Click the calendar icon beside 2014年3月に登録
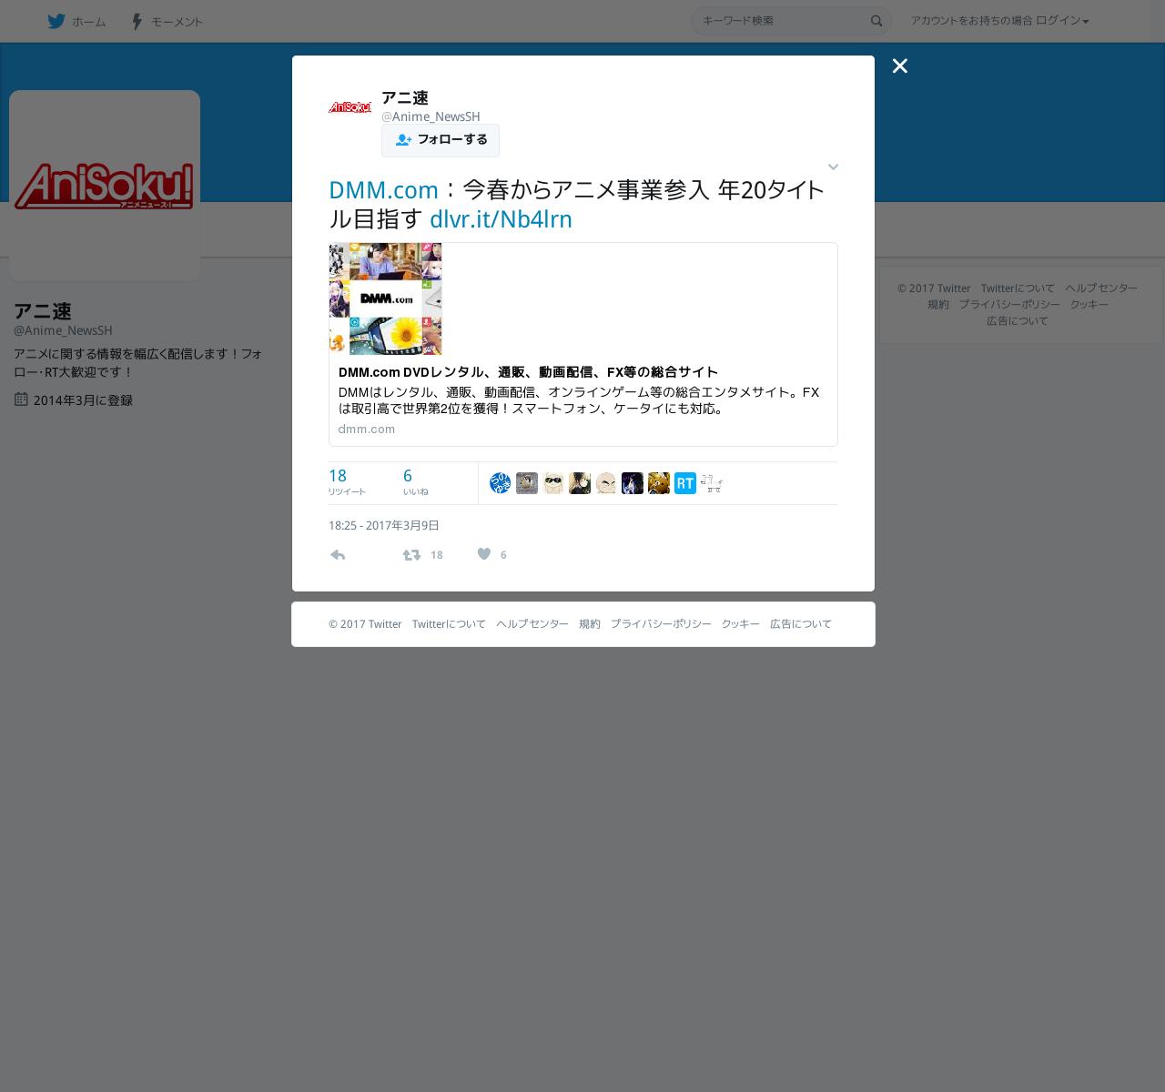 tap(21, 399)
